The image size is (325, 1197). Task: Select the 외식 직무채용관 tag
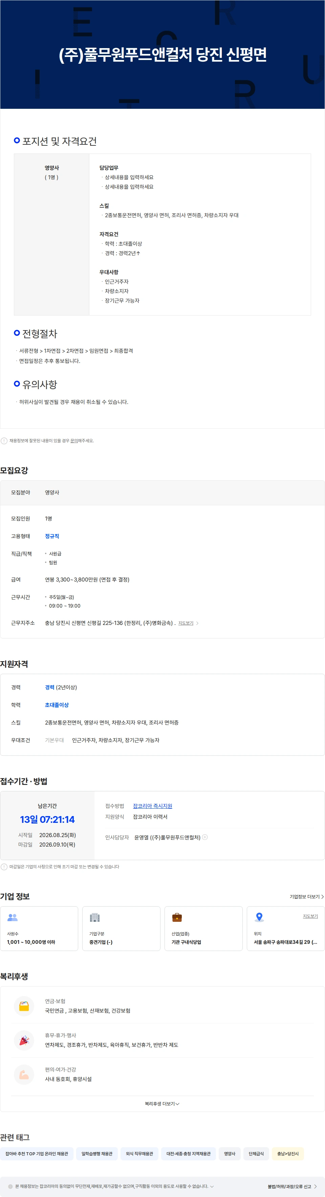click(139, 1153)
